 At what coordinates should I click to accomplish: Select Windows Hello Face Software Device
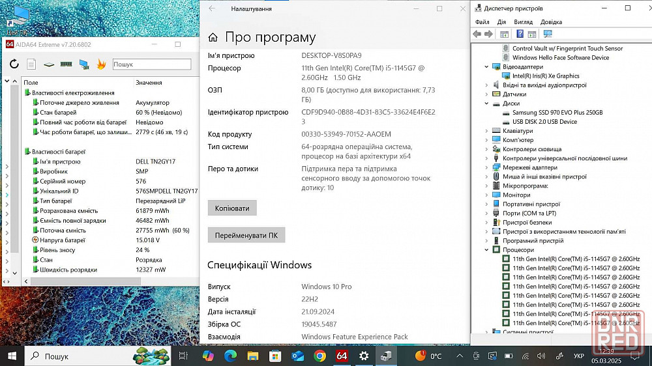point(561,57)
